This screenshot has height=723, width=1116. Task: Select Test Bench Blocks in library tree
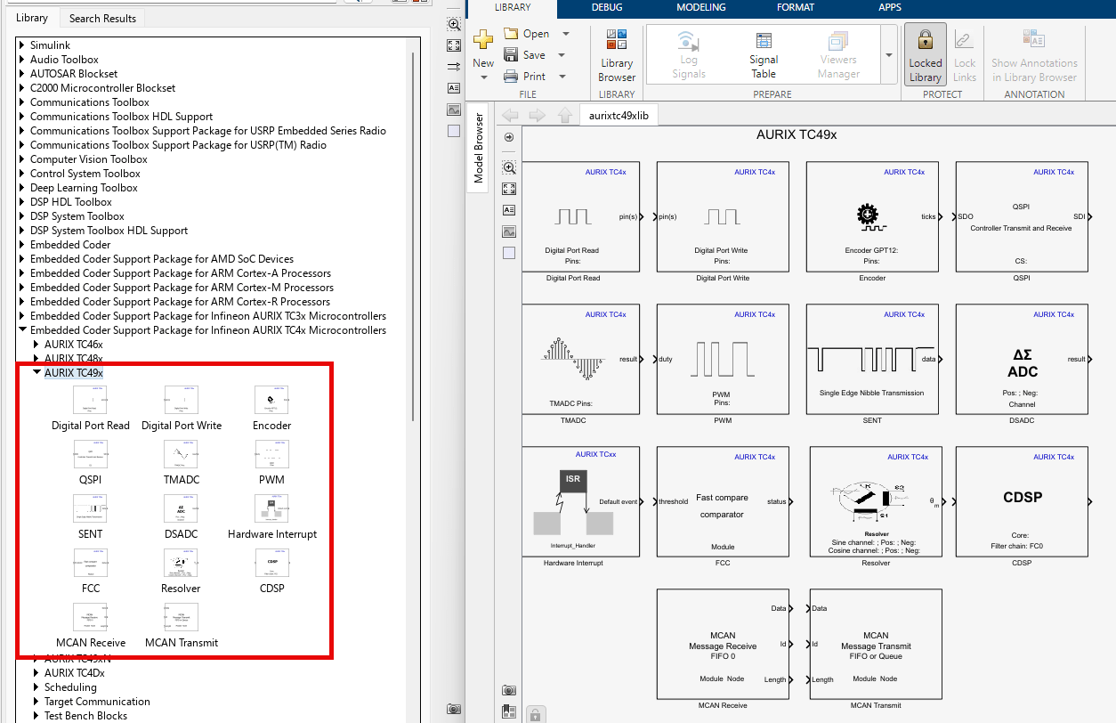(x=85, y=716)
